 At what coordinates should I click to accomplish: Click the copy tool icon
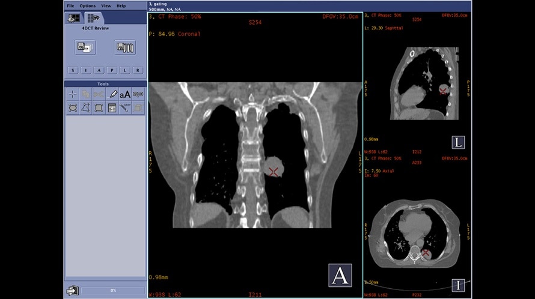click(x=85, y=94)
